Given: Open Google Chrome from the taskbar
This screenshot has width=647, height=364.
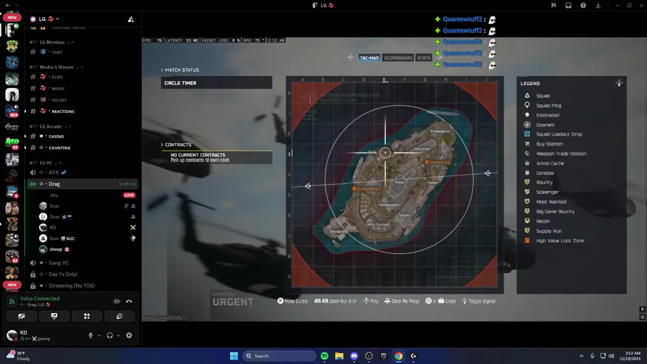Looking at the screenshot, I should click(398, 356).
